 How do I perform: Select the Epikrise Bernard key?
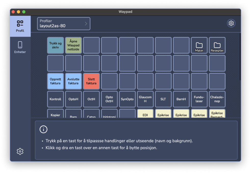click(x=217, y=114)
